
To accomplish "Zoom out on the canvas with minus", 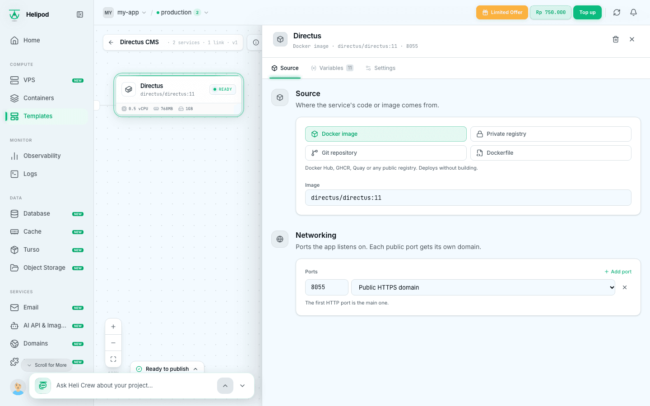I will click(113, 343).
